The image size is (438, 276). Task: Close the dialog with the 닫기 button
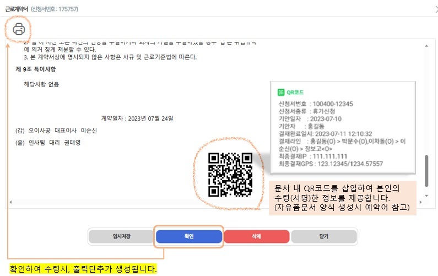[x=324, y=236]
